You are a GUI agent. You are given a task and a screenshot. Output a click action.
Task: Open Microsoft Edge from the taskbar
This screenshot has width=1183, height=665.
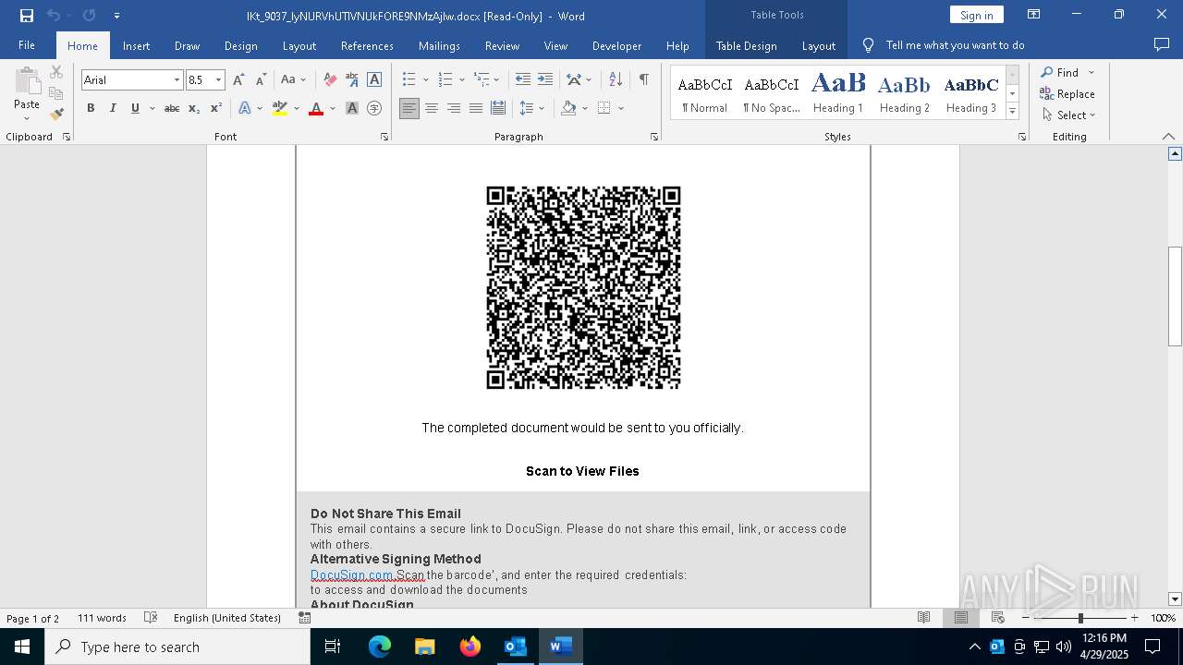[380, 647]
